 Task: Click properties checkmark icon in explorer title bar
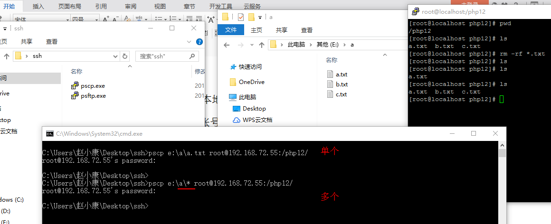240,17
